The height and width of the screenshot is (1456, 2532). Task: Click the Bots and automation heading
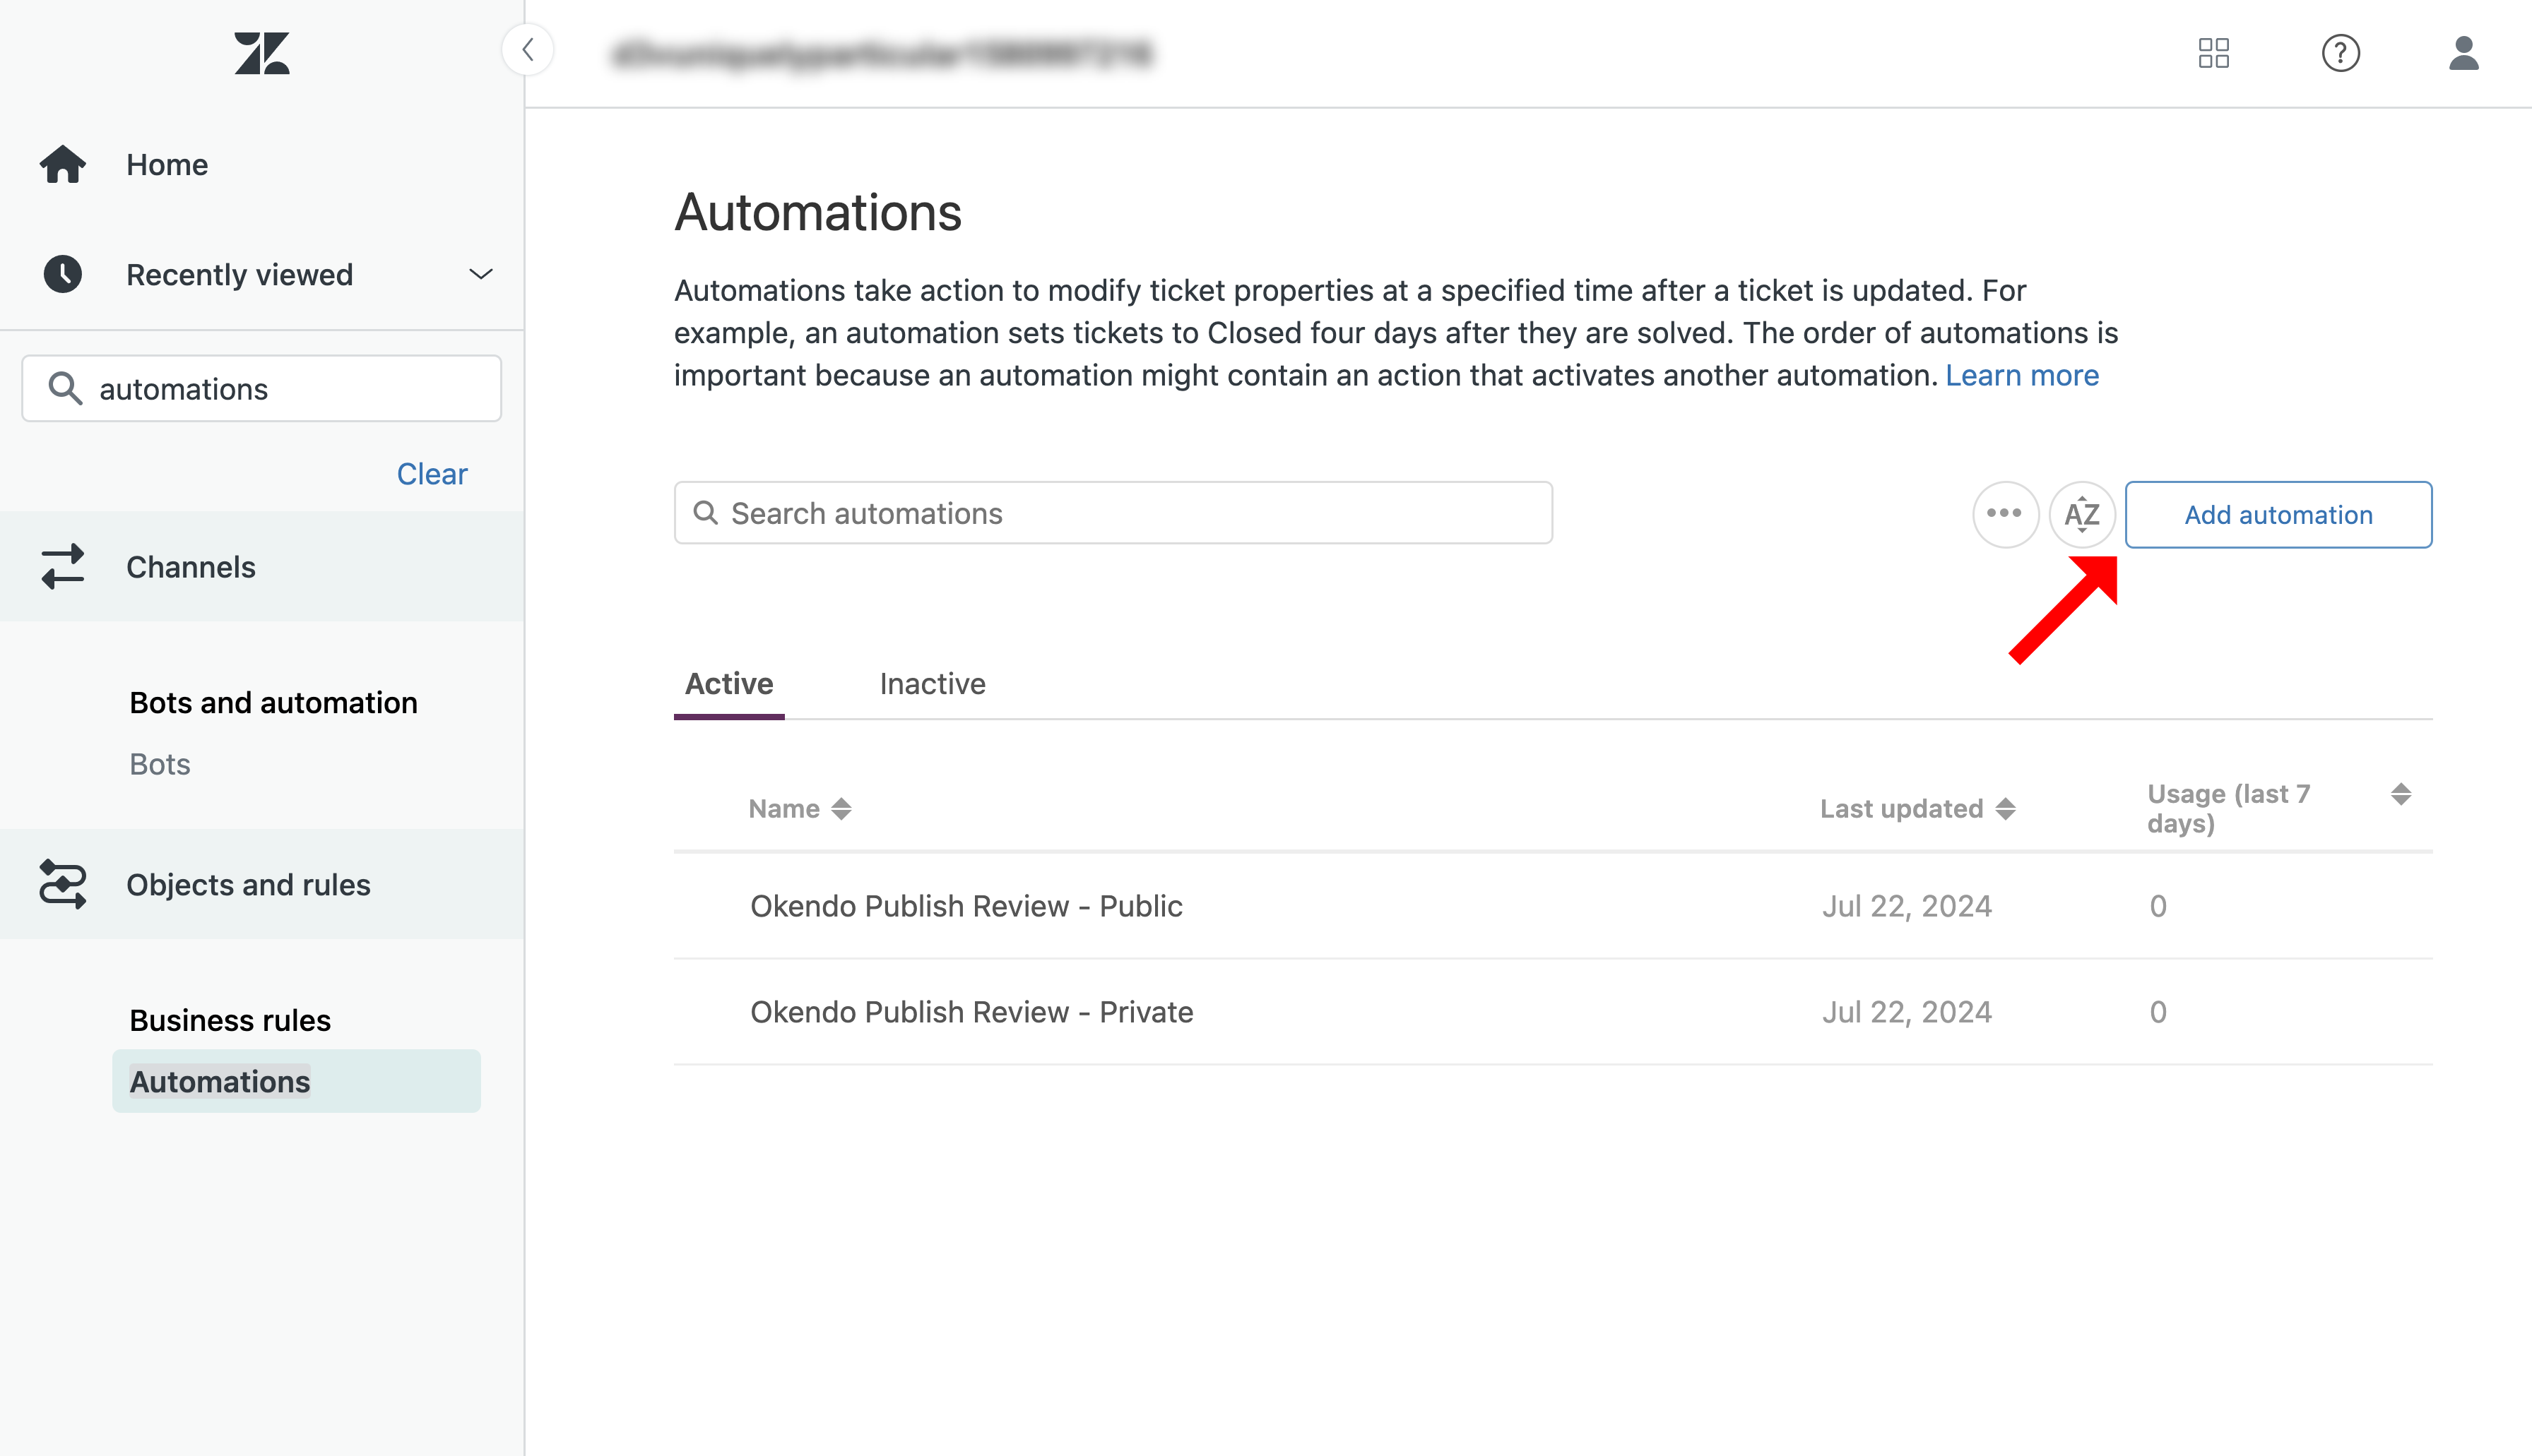pyautogui.click(x=273, y=703)
